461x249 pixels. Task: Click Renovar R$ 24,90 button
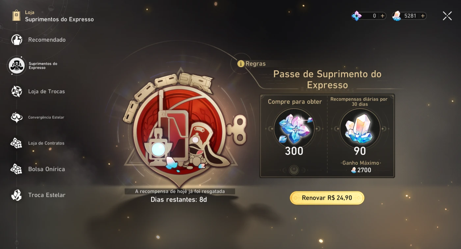(327, 198)
